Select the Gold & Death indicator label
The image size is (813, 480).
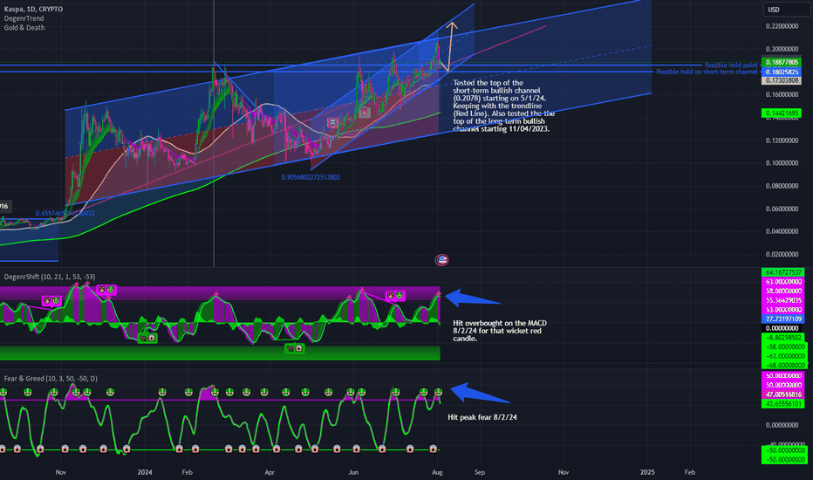(x=24, y=28)
